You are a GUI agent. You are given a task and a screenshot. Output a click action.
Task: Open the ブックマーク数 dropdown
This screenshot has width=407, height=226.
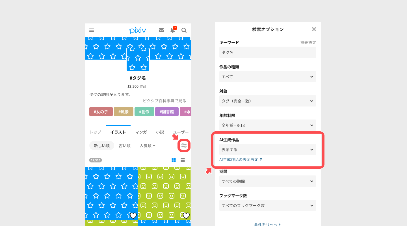[268, 205]
